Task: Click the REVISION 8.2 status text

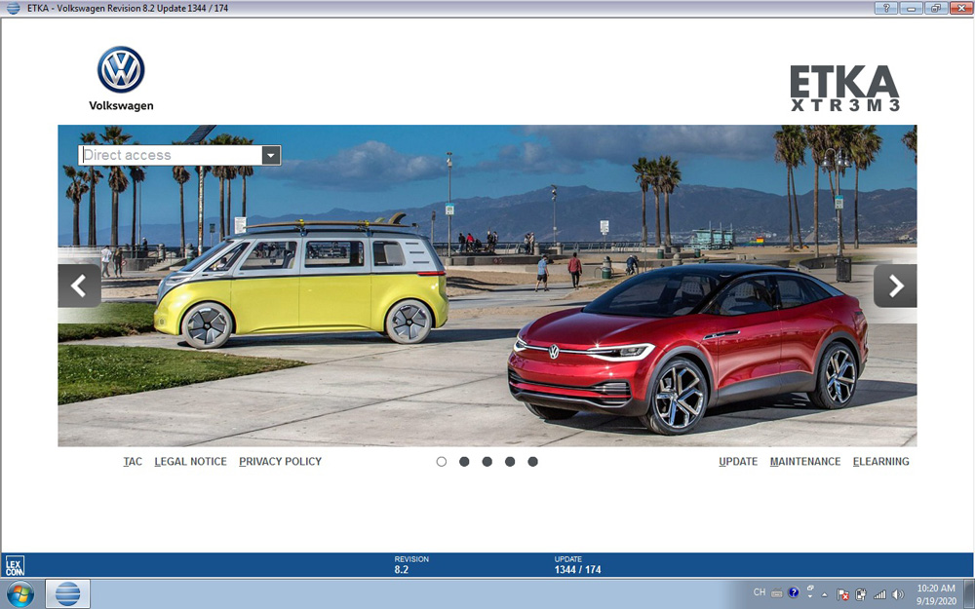Action: pyautogui.click(x=411, y=564)
